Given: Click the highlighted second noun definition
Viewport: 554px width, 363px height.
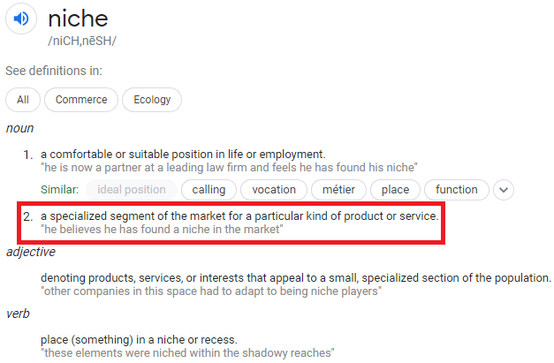Looking at the screenshot, I should (x=239, y=216).
